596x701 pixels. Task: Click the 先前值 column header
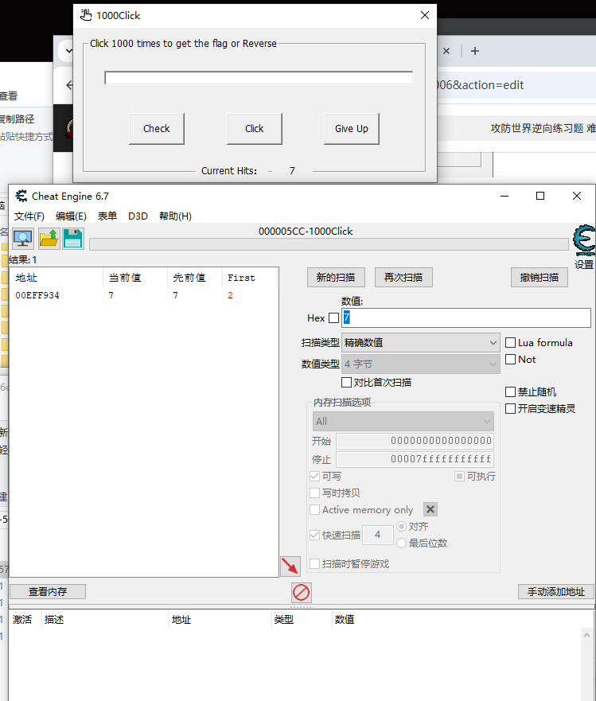(195, 278)
